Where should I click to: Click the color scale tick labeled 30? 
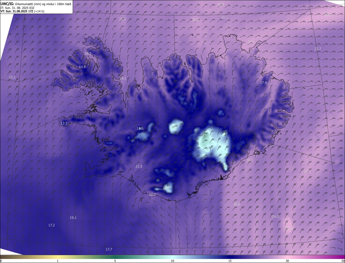pos(287,261)
